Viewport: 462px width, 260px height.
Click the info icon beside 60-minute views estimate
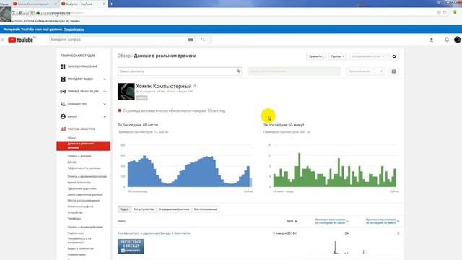click(308, 132)
